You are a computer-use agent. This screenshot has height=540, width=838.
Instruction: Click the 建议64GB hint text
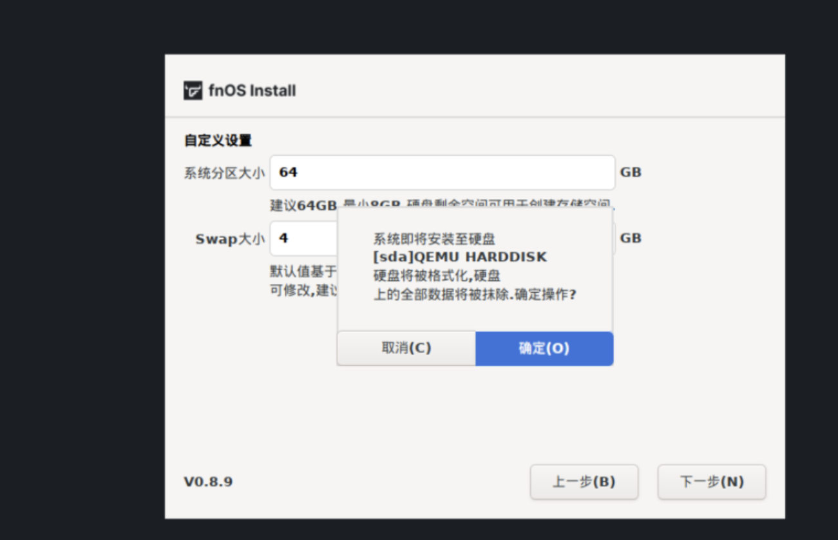click(303, 205)
